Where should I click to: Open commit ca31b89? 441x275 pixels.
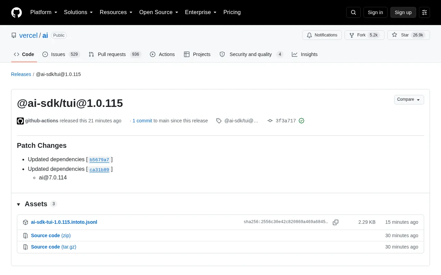coord(99,169)
